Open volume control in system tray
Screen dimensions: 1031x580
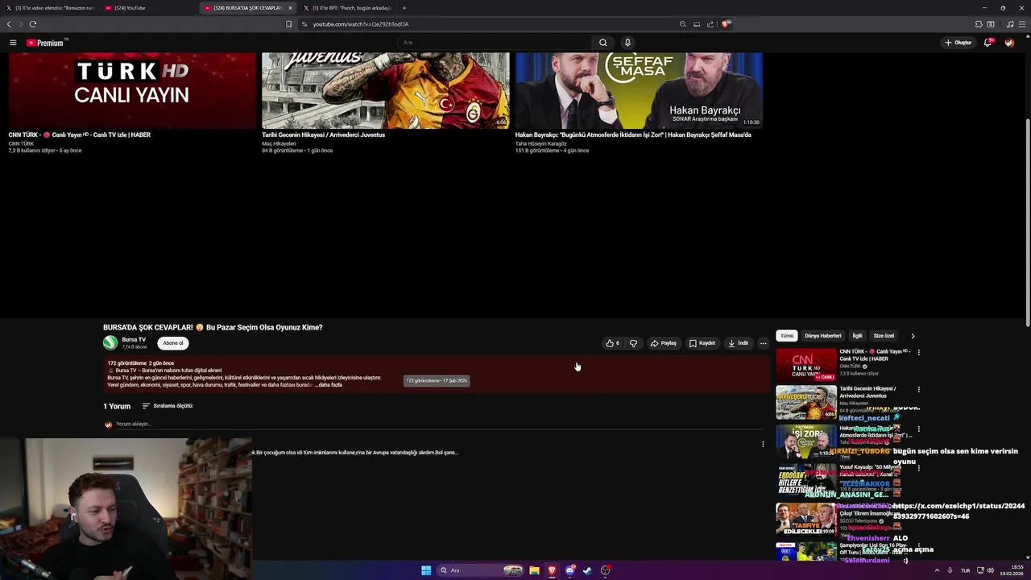[x=990, y=570]
